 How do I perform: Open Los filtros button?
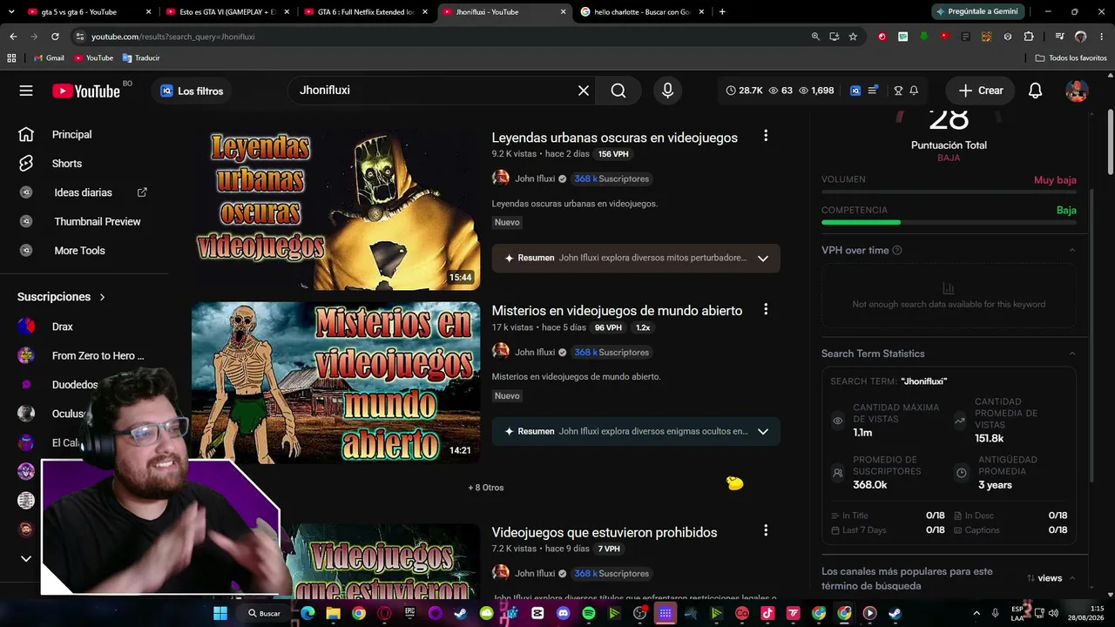tap(192, 91)
